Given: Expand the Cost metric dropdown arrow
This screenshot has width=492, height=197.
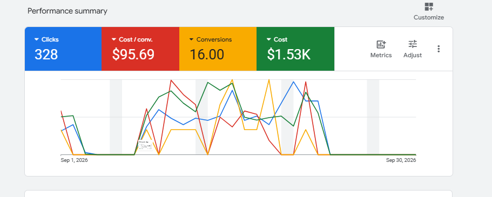Looking at the screenshot, I should 268,39.
